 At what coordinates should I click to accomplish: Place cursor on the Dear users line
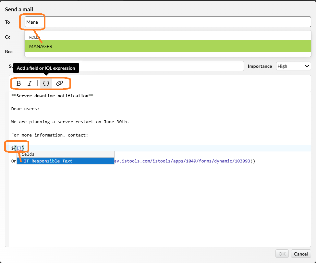click(25, 109)
